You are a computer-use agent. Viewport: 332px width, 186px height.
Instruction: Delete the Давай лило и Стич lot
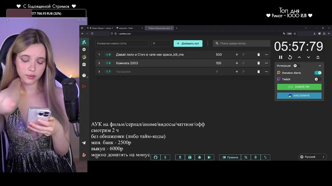point(259,55)
